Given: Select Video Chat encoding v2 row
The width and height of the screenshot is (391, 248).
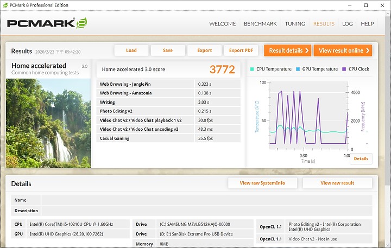Looking at the screenshot, I should coord(168,129).
